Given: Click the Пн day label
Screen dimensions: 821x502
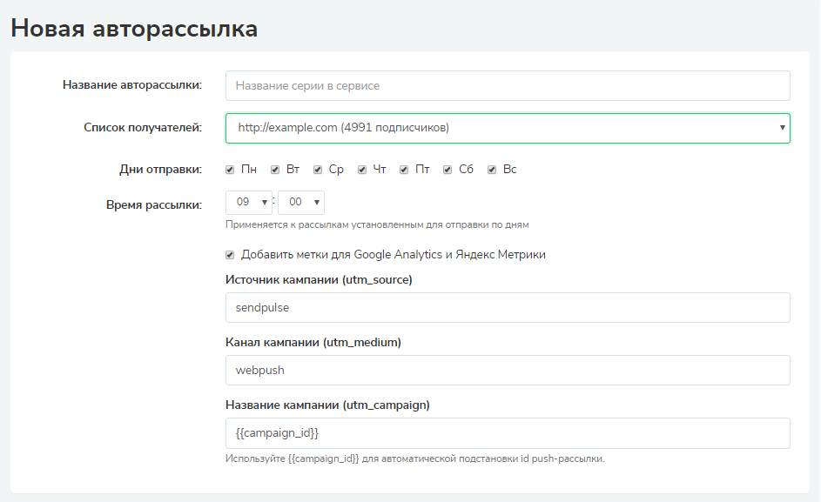Looking at the screenshot, I should click(249, 170).
